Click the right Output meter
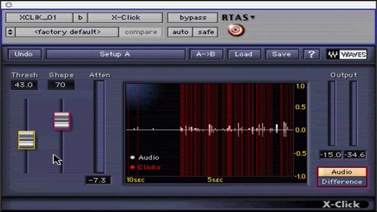This screenshot has width=377, height=212. tap(353, 114)
